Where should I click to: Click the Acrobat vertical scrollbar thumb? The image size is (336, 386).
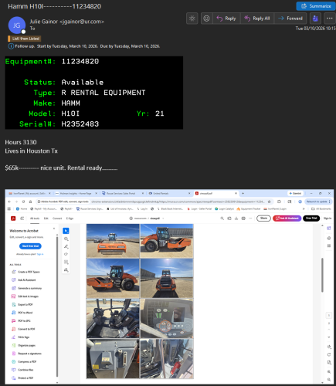[x=322, y=275]
